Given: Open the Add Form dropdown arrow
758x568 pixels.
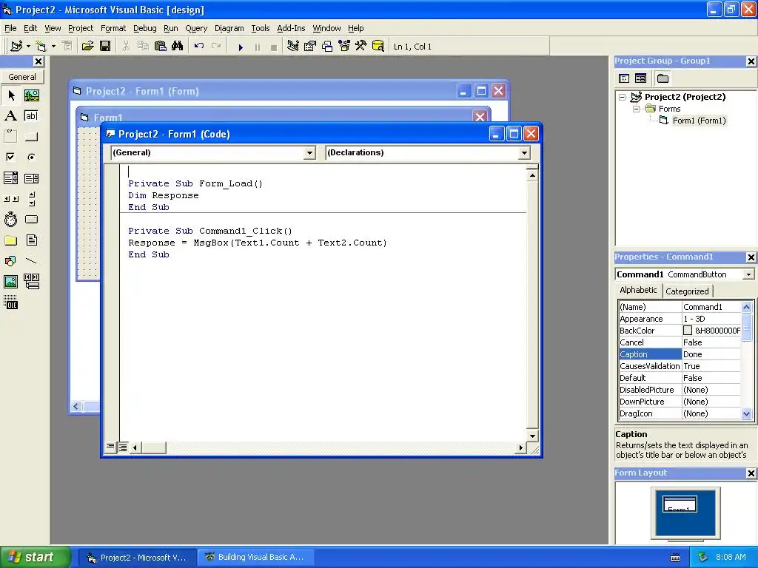Looking at the screenshot, I should [x=53, y=47].
